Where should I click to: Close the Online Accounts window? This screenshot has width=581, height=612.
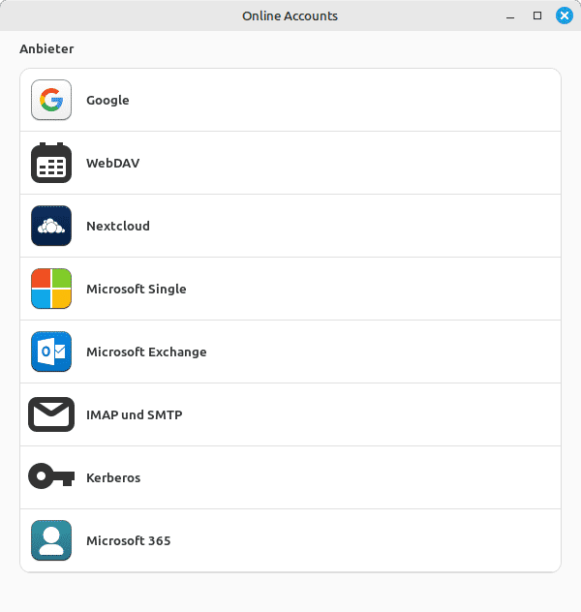pyautogui.click(x=565, y=15)
